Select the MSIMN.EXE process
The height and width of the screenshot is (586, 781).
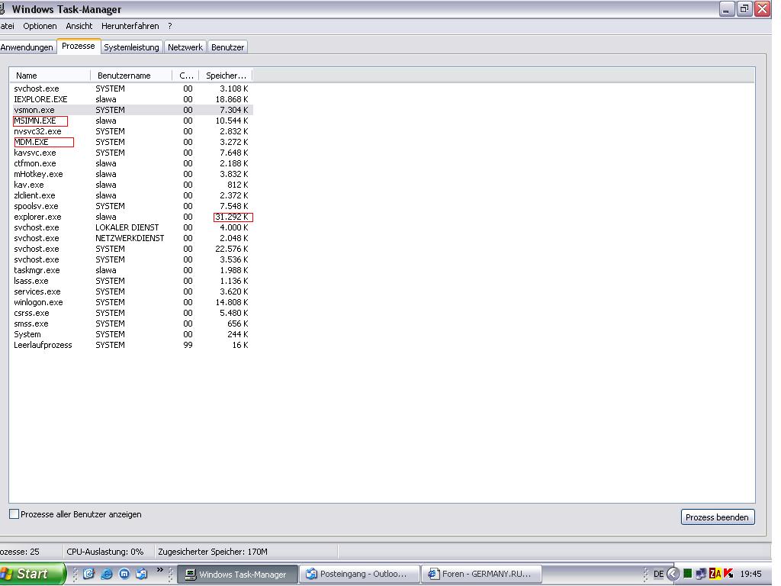pos(131,121)
